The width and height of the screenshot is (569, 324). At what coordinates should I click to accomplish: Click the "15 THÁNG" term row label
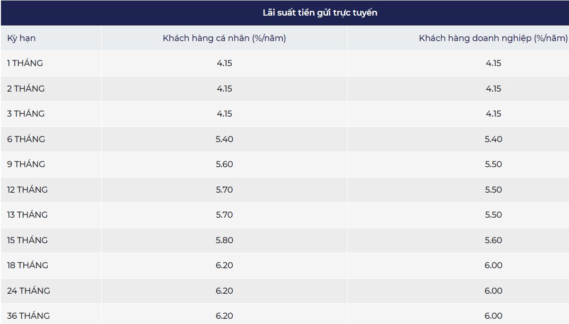[27, 240]
